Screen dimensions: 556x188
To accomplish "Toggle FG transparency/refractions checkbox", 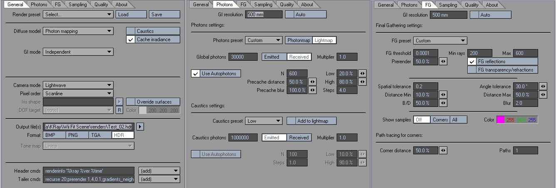I will coord(472,70).
